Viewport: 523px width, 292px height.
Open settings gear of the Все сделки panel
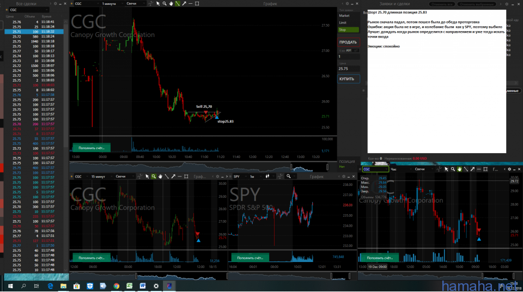pos(56,4)
